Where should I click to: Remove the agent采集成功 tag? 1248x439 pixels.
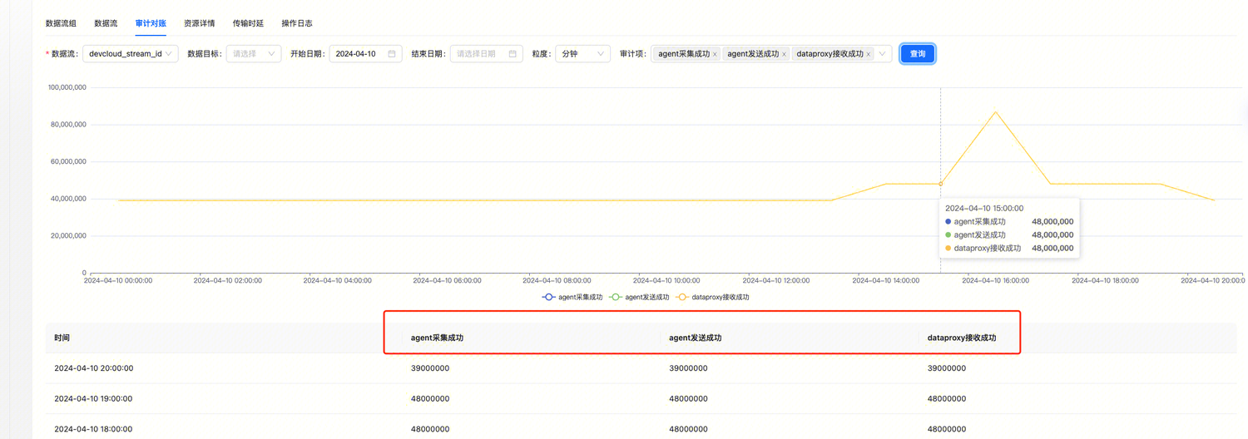coord(715,54)
